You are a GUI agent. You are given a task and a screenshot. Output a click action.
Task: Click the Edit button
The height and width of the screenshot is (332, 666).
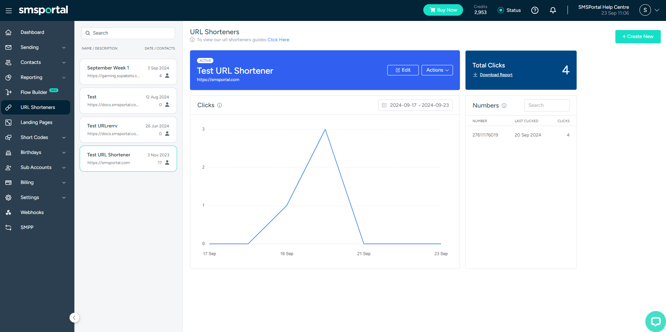pos(403,70)
